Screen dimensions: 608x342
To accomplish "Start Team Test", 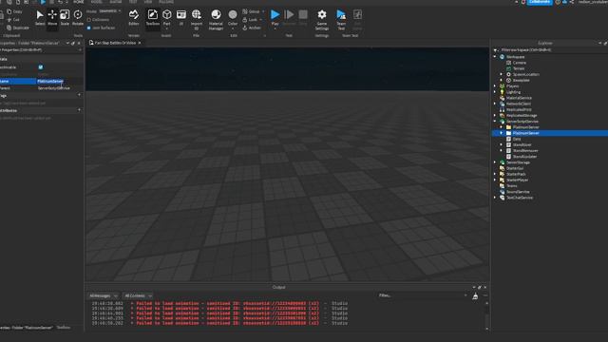I will tap(341, 19).
